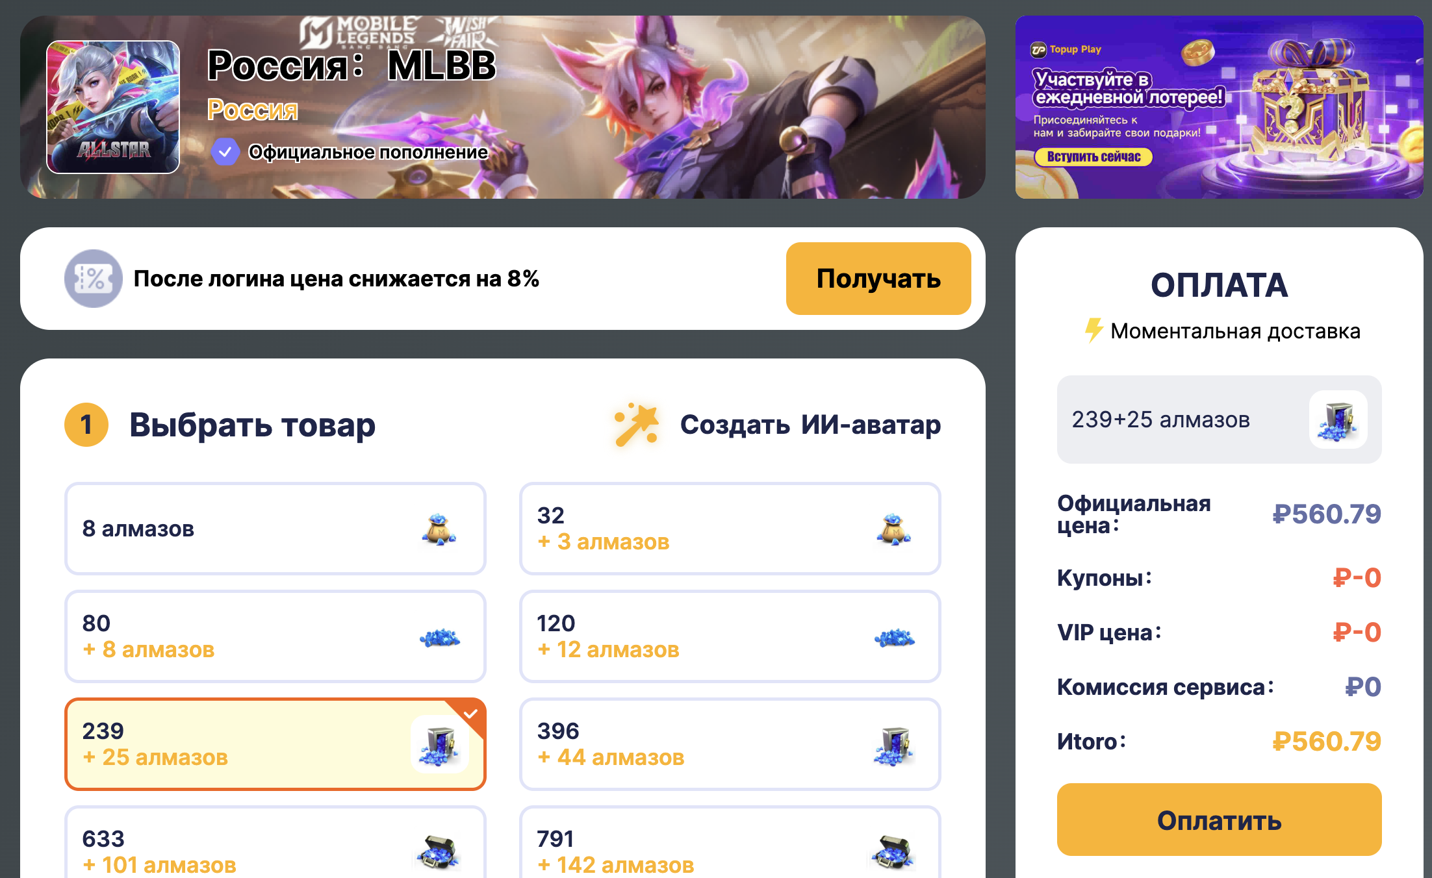Click the verified checkmark badge icon
Viewport: 1432px width, 878px height.
[225, 152]
